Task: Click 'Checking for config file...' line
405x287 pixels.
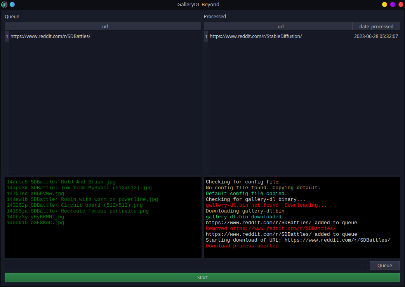Action: (x=247, y=182)
